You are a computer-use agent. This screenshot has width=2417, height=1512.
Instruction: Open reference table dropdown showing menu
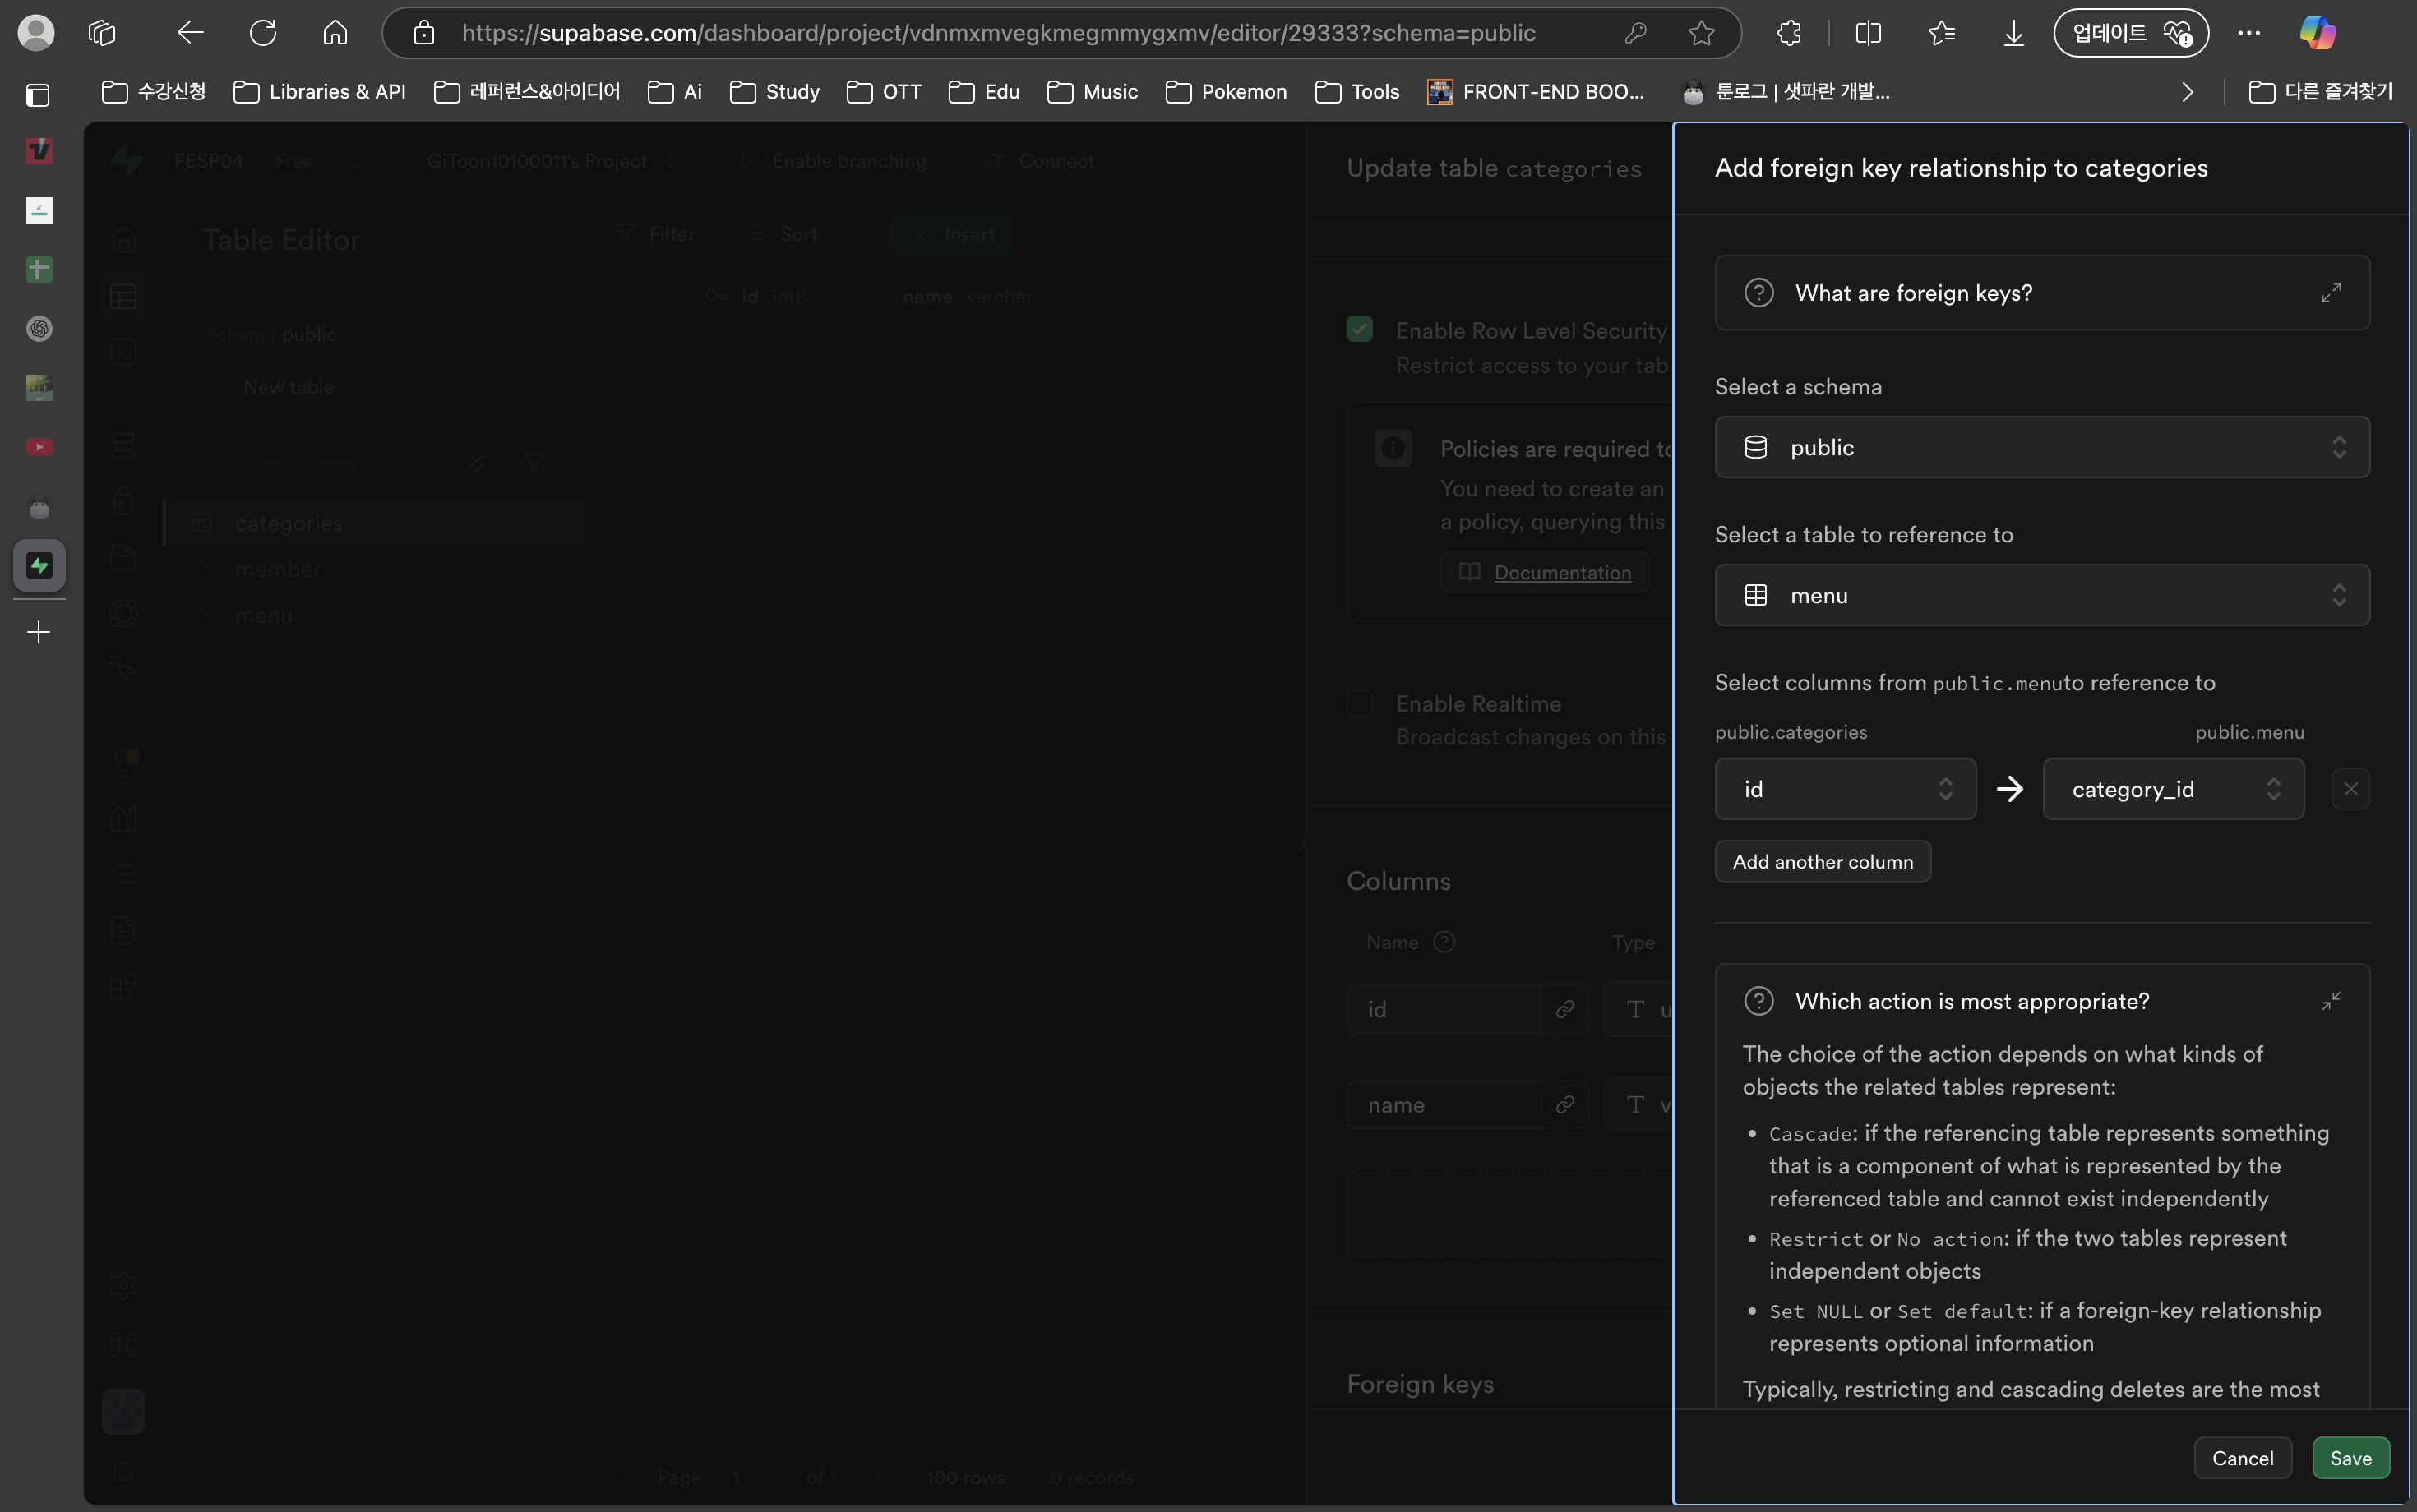(x=2040, y=595)
